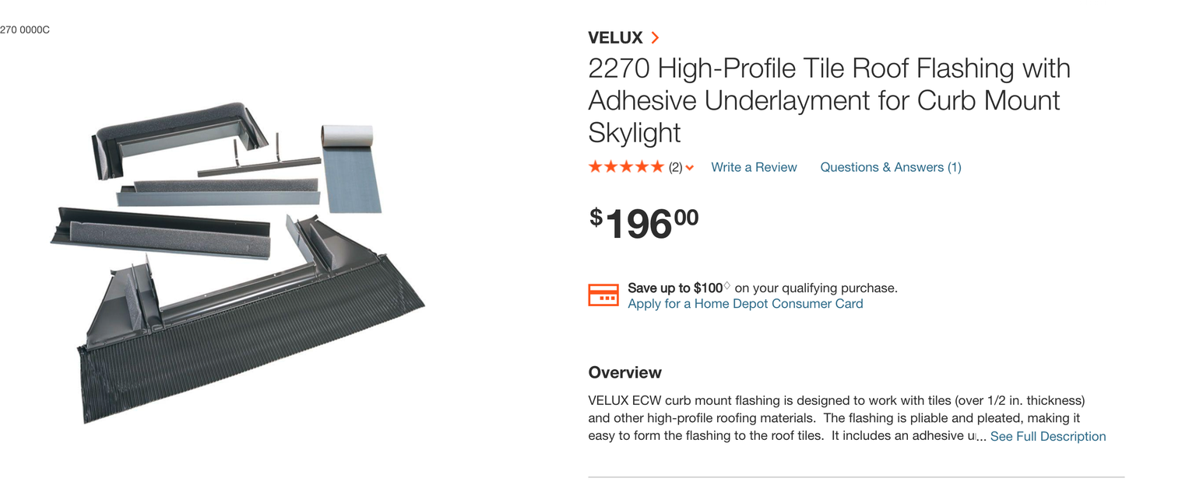1196x485 pixels.
Task: Click the underlayment roll in product photo
Action: (x=351, y=167)
